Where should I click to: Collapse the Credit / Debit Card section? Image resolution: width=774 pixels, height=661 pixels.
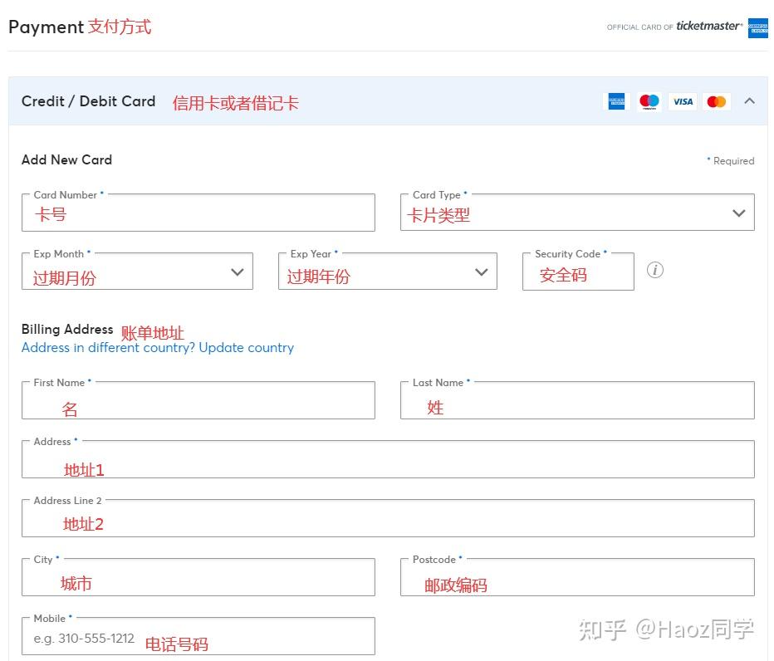coord(750,100)
